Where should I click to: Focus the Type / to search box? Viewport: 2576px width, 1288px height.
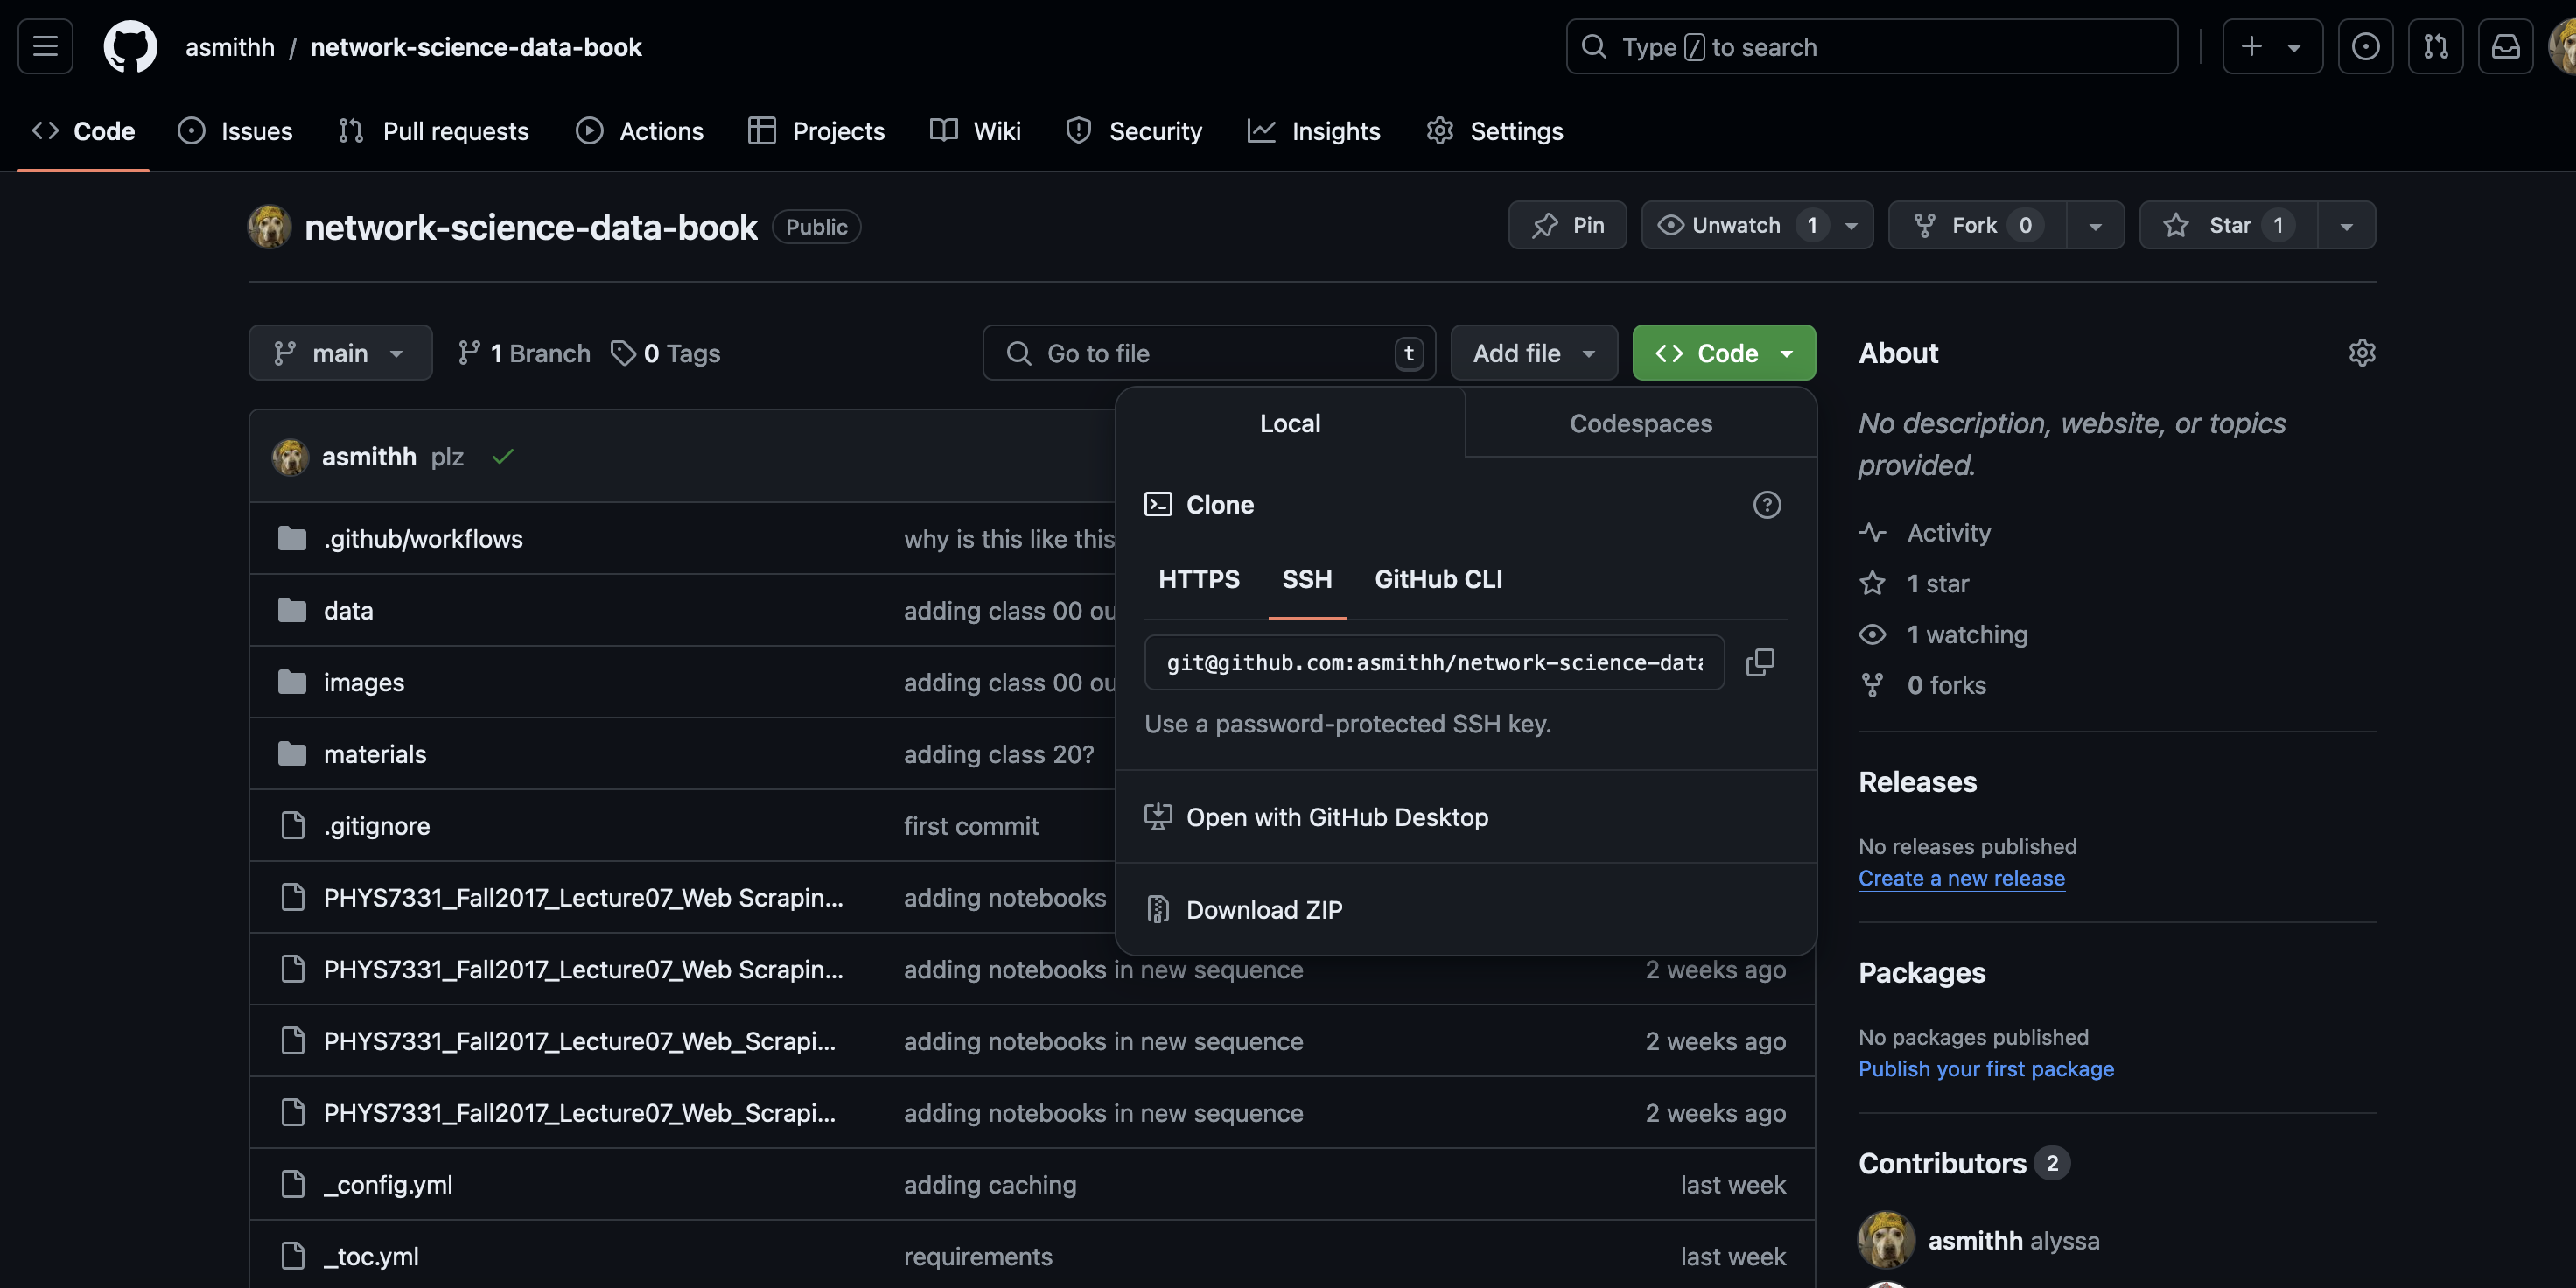tap(1871, 46)
